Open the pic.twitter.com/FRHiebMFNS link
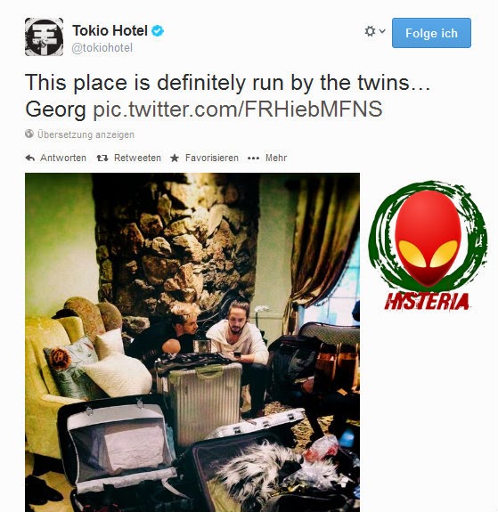The height and width of the screenshot is (512, 498). pos(238,109)
